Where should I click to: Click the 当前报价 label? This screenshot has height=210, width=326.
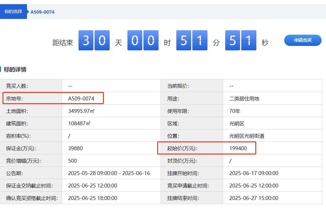[x=178, y=86]
